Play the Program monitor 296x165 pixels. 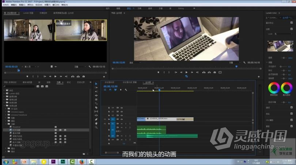186,72
